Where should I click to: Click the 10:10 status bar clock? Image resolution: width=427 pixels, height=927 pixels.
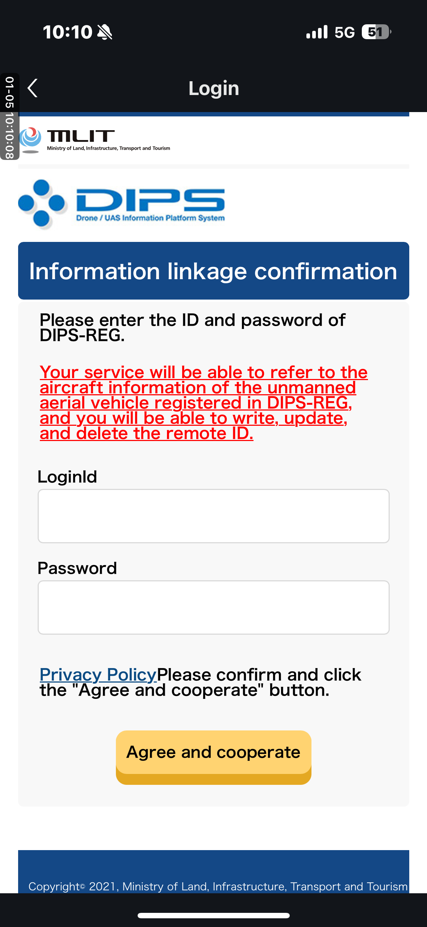67,32
